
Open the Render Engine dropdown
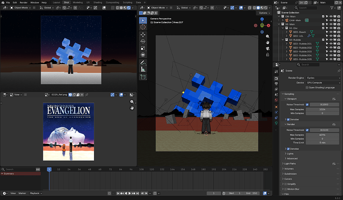[323, 78]
